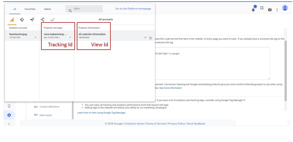Open Custom definitions menu item
The width and height of the screenshot is (293, 142).
(49, 107)
